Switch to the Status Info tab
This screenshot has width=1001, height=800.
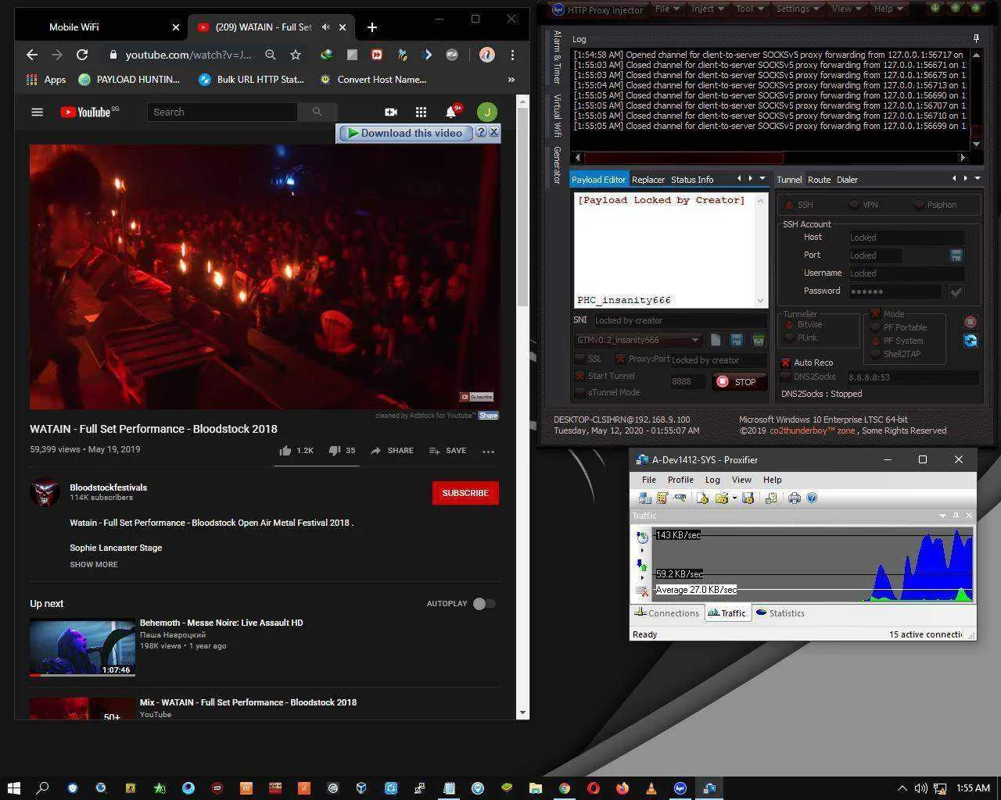[x=692, y=180]
